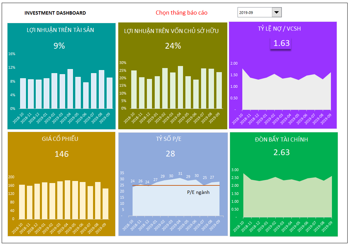Select the 2019-04 bar in the GIÁ CỔ PHIẾU chart
The height and width of the screenshot is (248, 350).
pos(67,200)
